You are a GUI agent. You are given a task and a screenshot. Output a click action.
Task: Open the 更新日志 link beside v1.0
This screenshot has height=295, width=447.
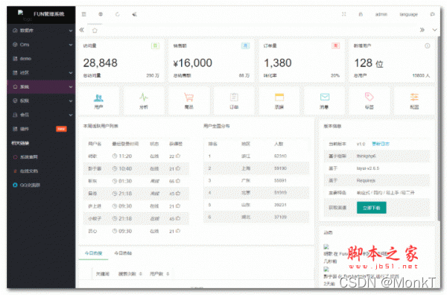(380, 144)
